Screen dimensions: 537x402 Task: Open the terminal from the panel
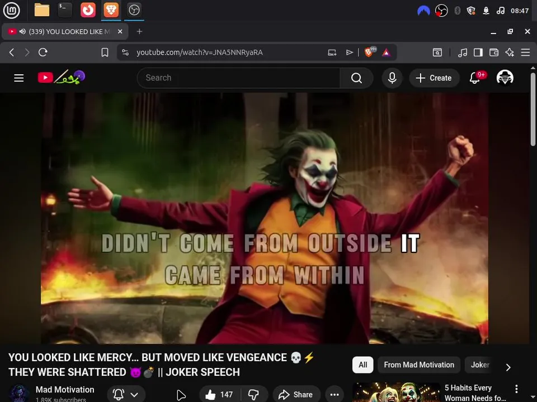[65, 10]
